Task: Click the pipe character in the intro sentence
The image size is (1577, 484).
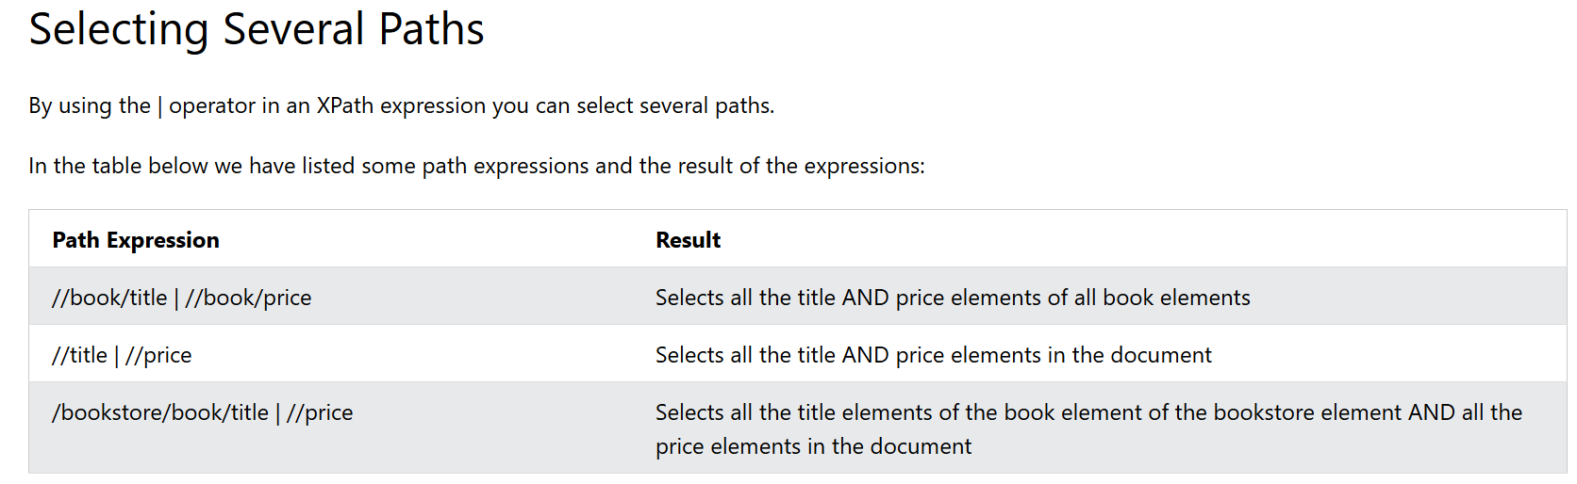Action: tap(159, 105)
